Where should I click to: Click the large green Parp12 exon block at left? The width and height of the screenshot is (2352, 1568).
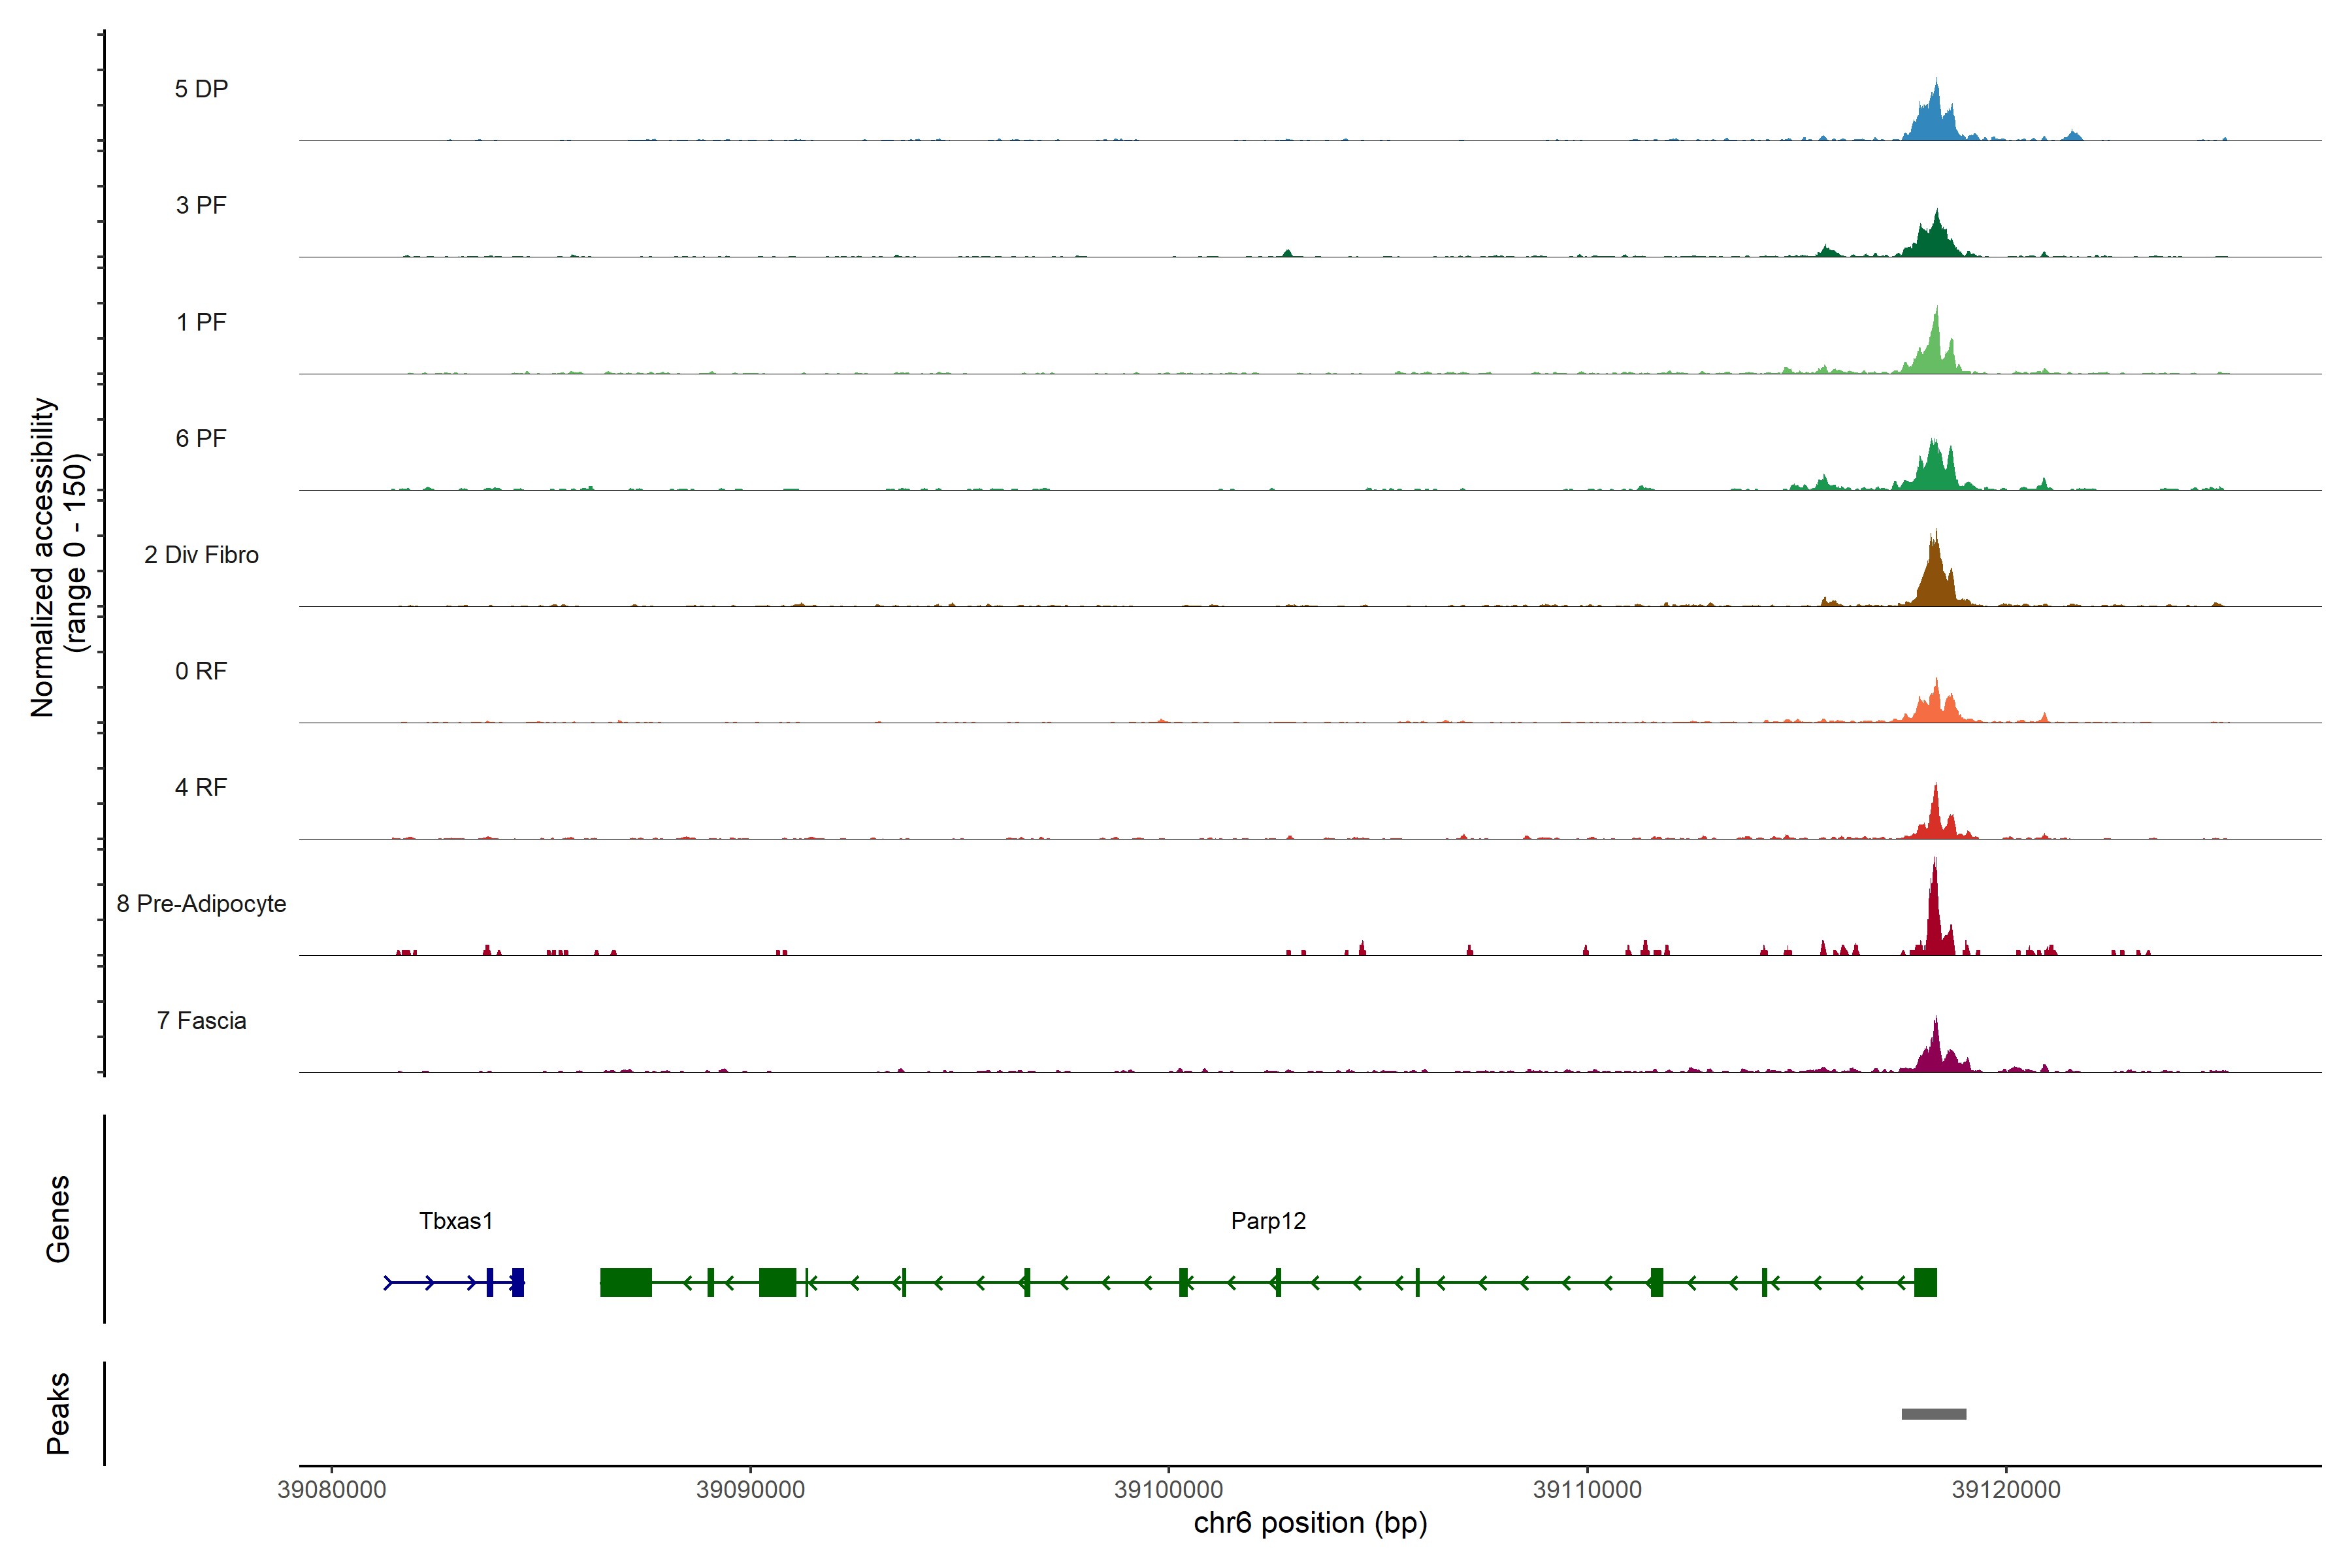(626, 1282)
